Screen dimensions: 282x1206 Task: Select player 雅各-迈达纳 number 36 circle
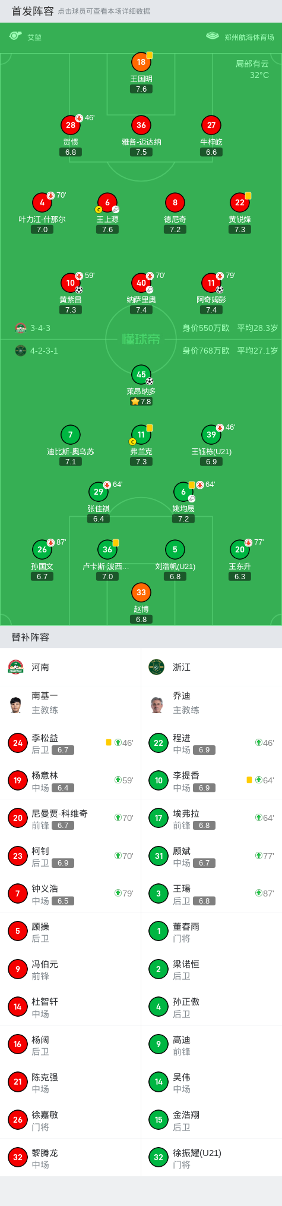click(141, 125)
